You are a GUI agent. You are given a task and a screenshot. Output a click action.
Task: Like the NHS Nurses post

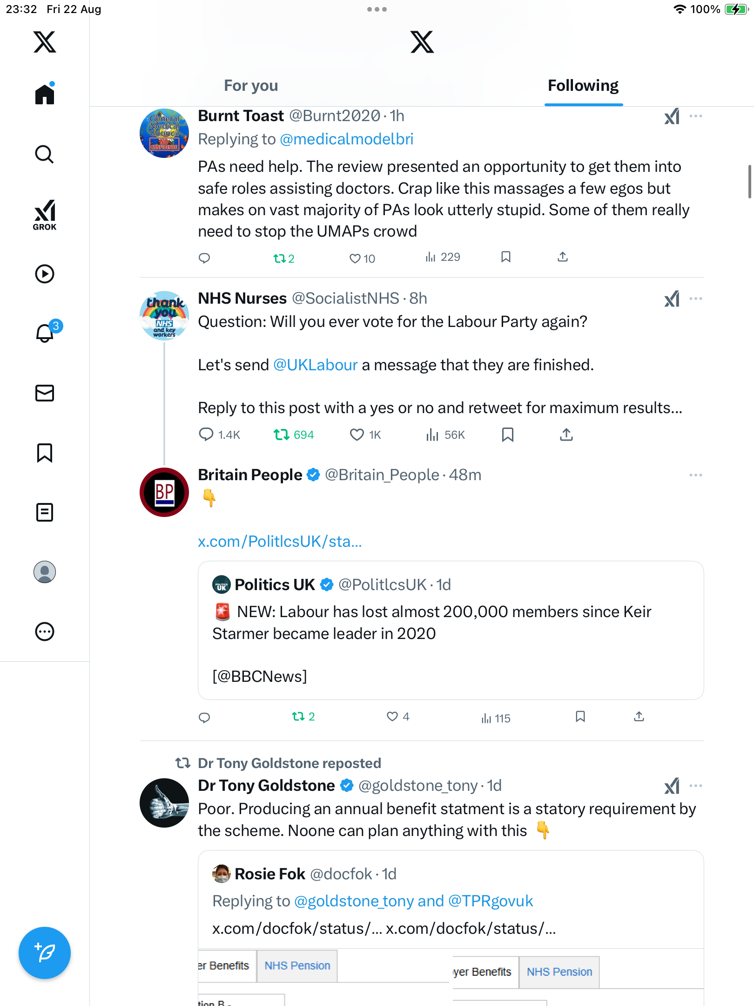tap(357, 435)
